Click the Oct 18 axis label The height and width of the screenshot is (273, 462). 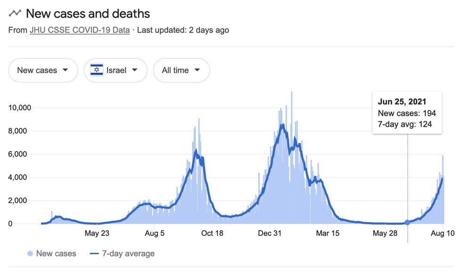(x=212, y=233)
